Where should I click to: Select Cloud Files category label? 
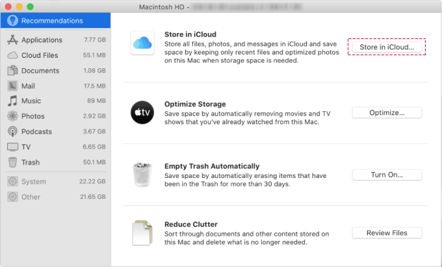click(x=40, y=55)
